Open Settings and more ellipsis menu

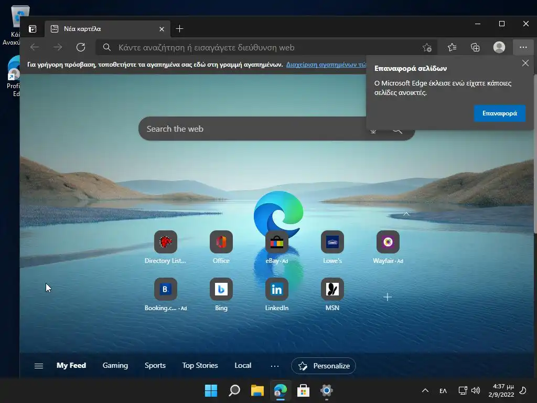coord(523,47)
